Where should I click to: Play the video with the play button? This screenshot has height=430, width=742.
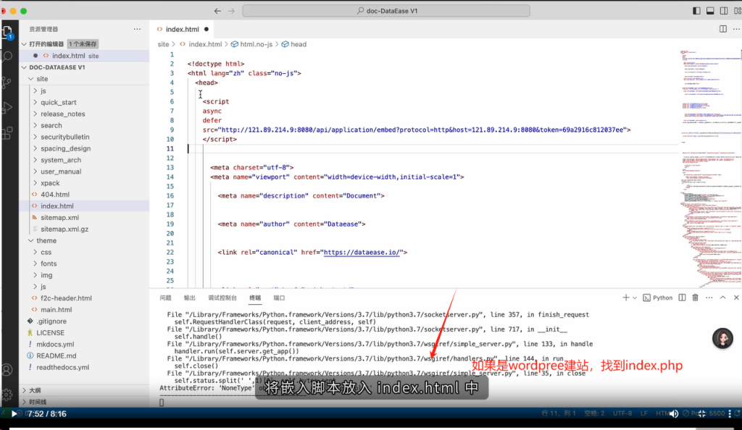pyautogui.click(x=14, y=414)
